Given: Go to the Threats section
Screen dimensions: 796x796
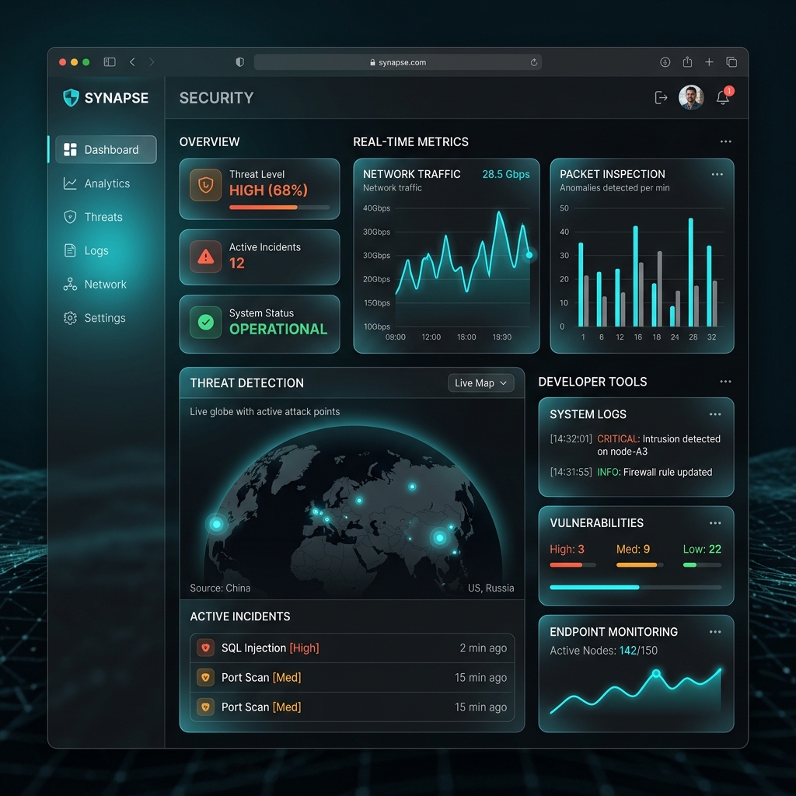Looking at the screenshot, I should (93, 217).
